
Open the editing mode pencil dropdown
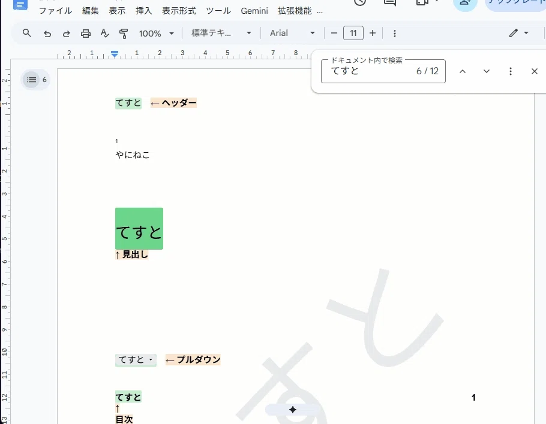click(x=519, y=33)
